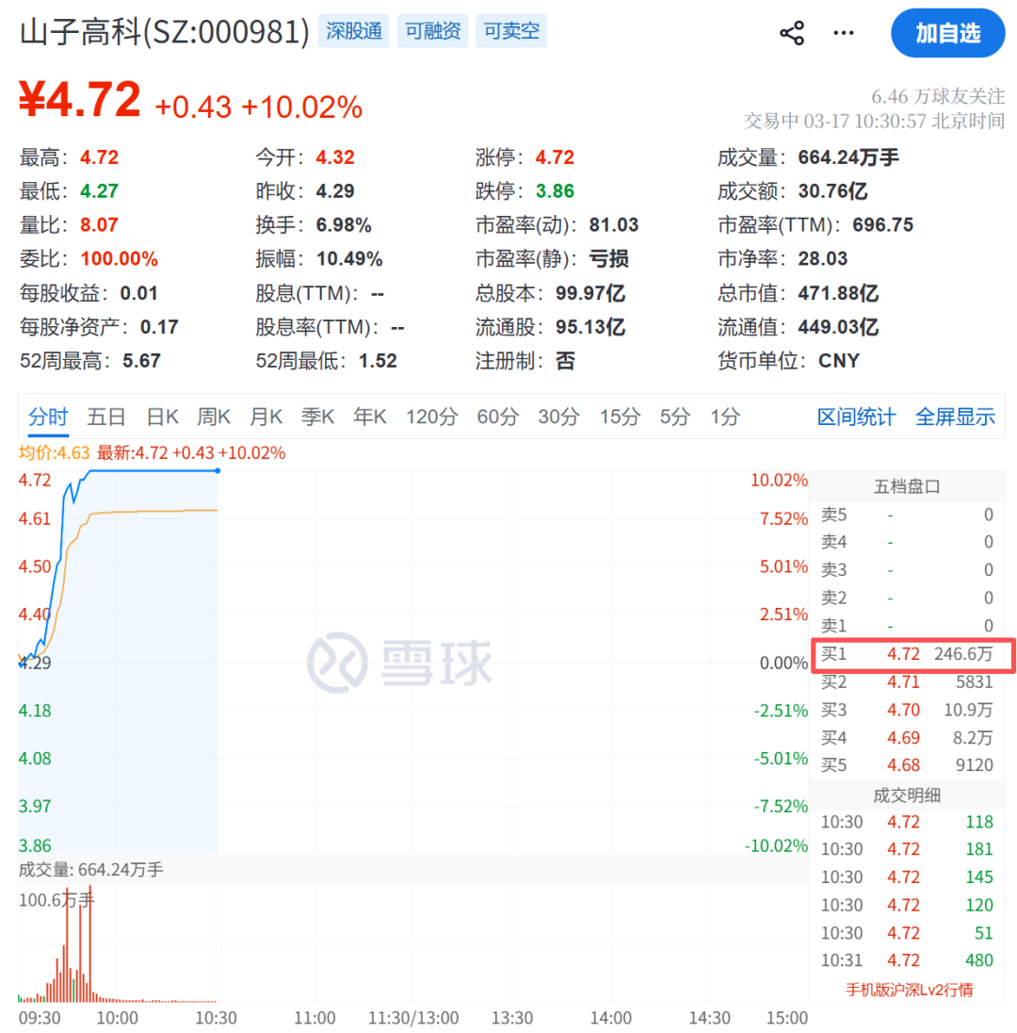Click the blue 加自选 button
The height and width of the screenshot is (1033, 1017).
click(947, 32)
